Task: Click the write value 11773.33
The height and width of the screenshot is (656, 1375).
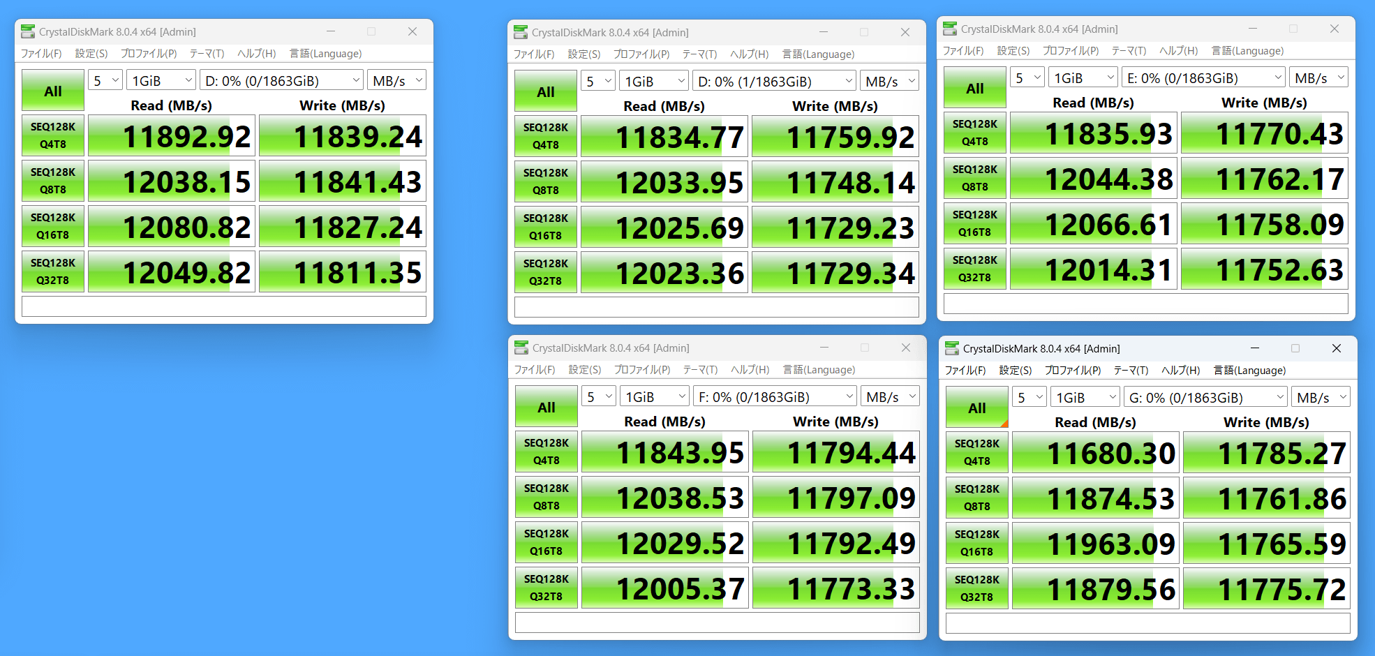Action: coord(835,588)
